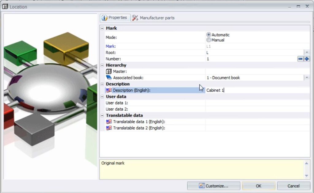Click the Translatable data 2 (English) value field

coord(258,128)
